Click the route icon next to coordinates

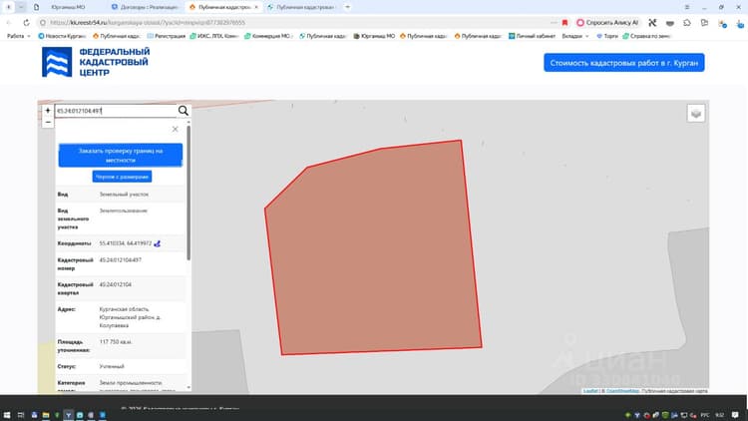pyautogui.click(x=158, y=243)
